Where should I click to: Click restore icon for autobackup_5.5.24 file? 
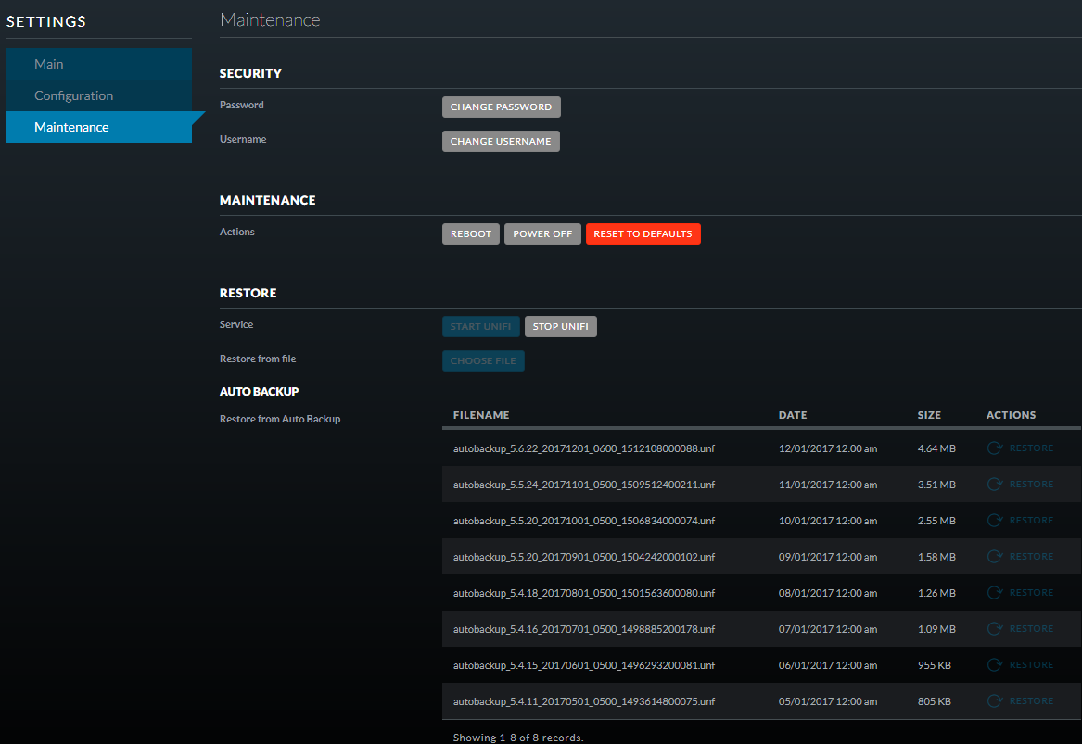tap(995, 485)
